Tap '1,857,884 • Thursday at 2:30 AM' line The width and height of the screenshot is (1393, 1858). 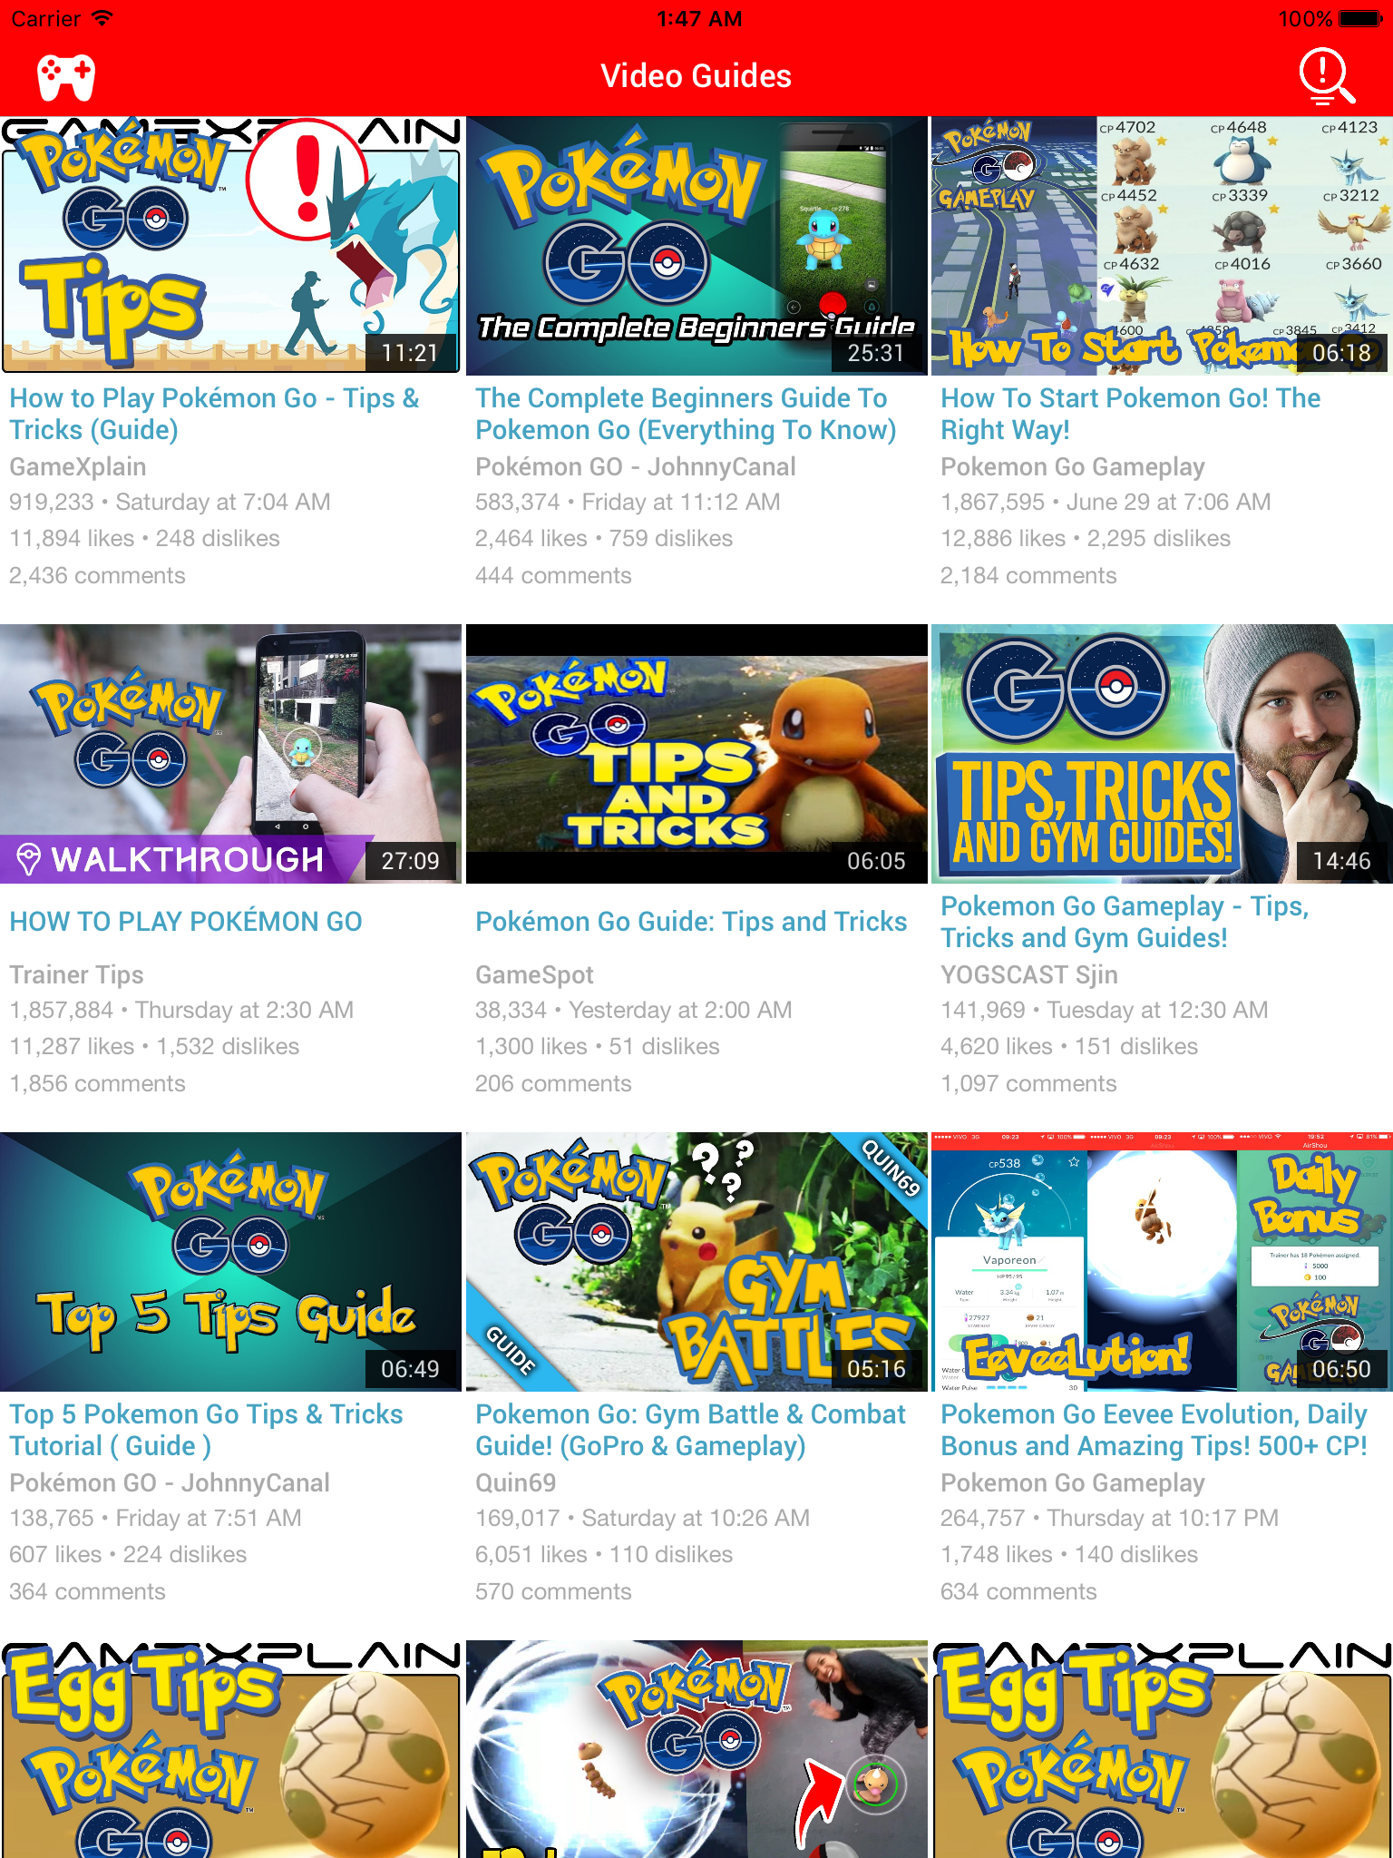coord(181,1011)
